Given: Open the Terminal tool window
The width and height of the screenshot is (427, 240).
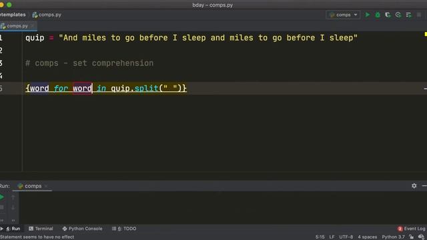Looking at the screenshot, I should pyautogui.click(x=41, y=229).
